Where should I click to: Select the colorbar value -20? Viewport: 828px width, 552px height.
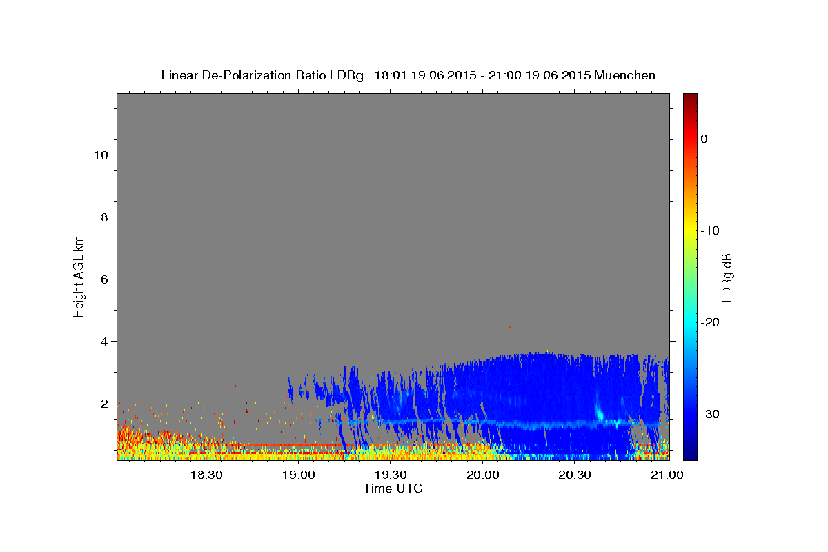[711, 322]
